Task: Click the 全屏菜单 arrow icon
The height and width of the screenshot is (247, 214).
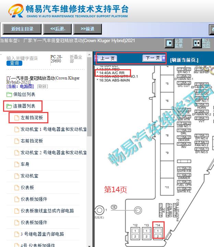Action: (169, 43)
